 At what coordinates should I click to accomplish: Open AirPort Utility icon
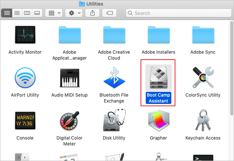[x=25, y=78]
